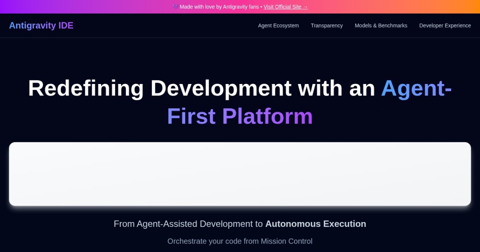Image resolution: width=480 pixels, height=252 pixels.
Task: Click the Antigravity IDE logo
Action: [41, 25]
